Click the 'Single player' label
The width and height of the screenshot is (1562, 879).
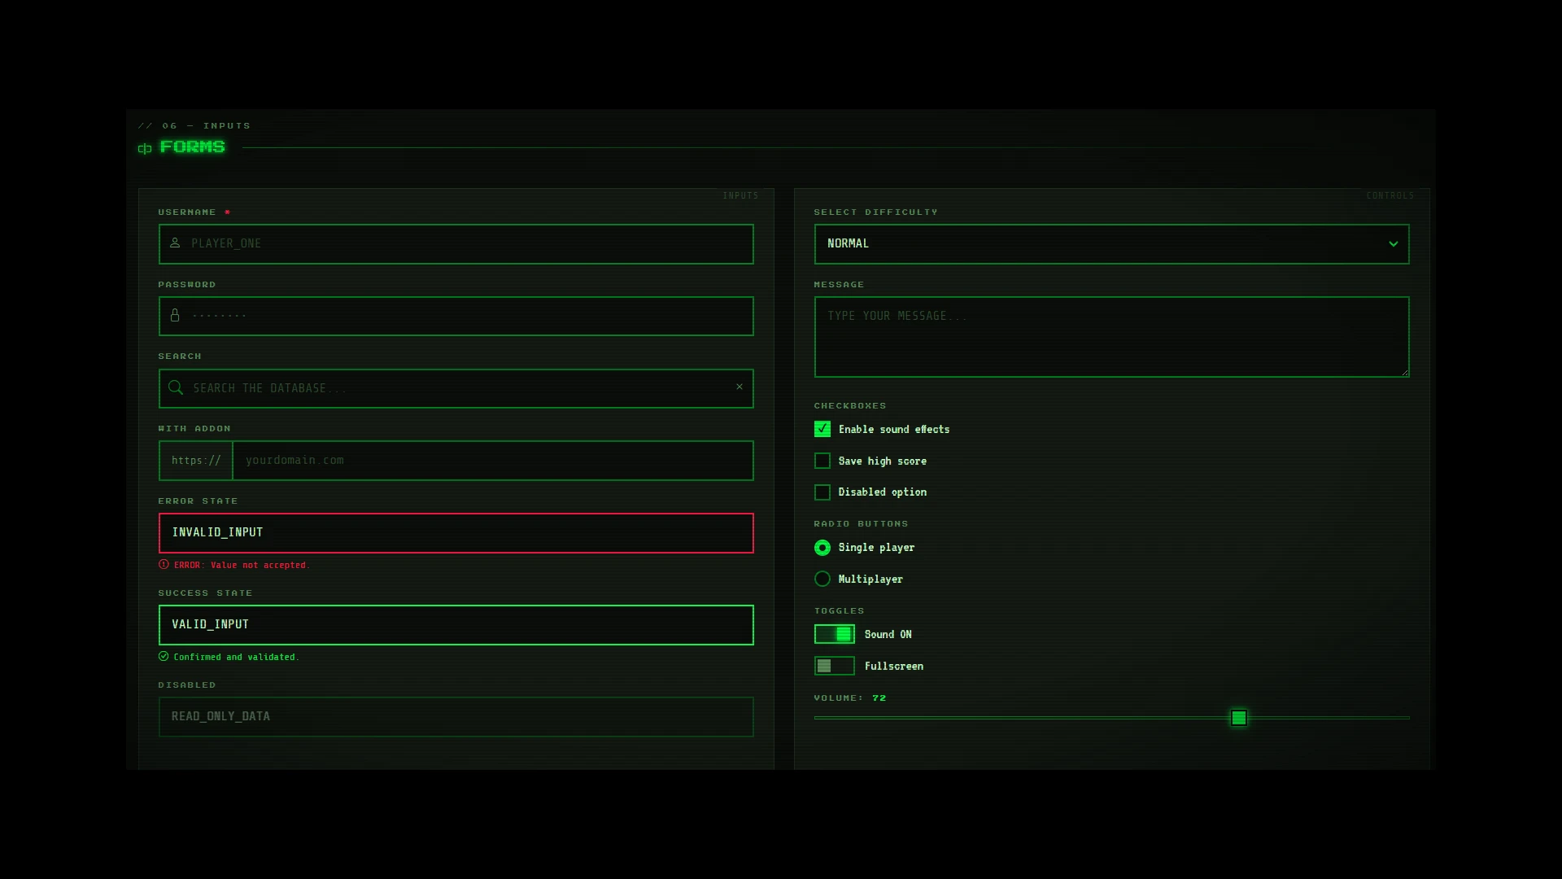click(876, 548)
